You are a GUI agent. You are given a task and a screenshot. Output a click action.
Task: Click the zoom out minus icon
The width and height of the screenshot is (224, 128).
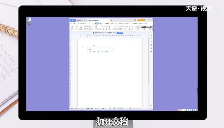point(134,108)
